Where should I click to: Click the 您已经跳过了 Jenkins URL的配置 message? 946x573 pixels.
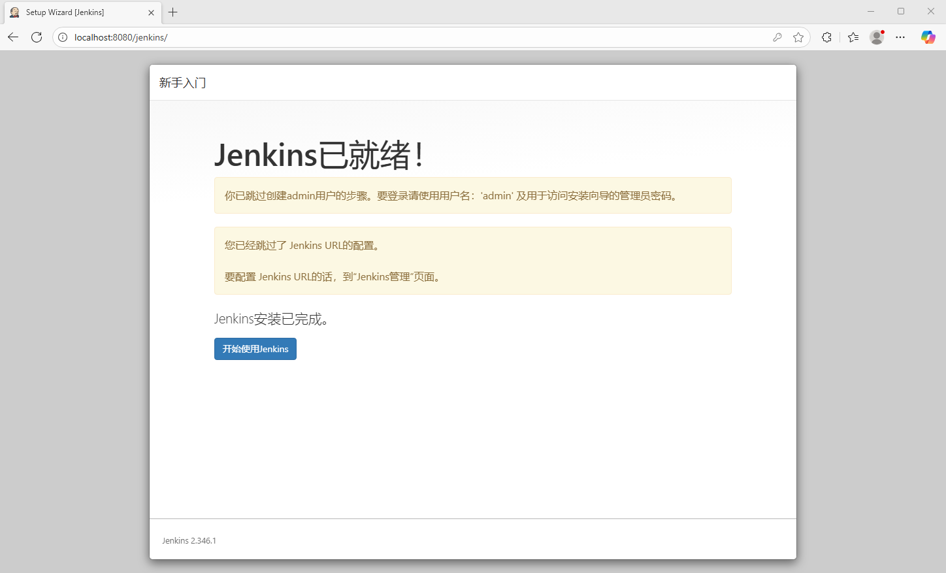pyautogui.click(x=302, y=245)
